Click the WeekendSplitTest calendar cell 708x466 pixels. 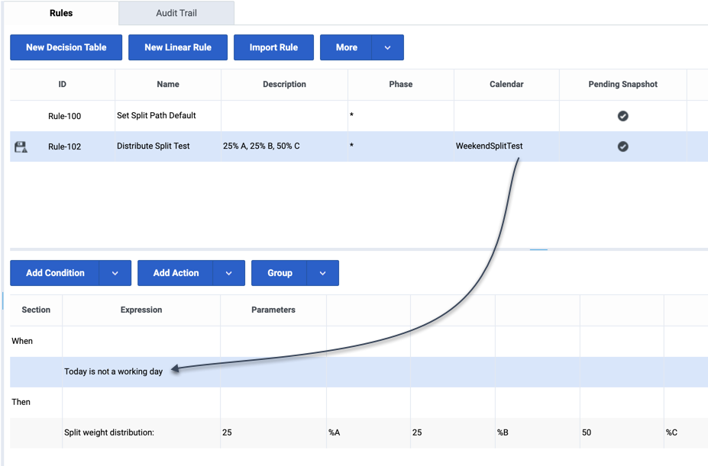point(490,146)
